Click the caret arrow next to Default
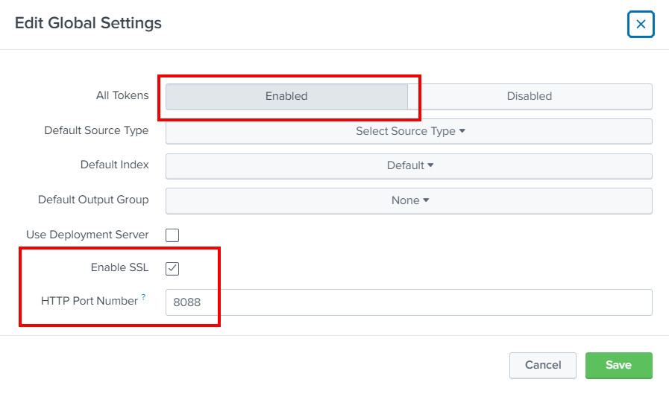The width and height of the screenshot is (669, 394). (430, 165)
